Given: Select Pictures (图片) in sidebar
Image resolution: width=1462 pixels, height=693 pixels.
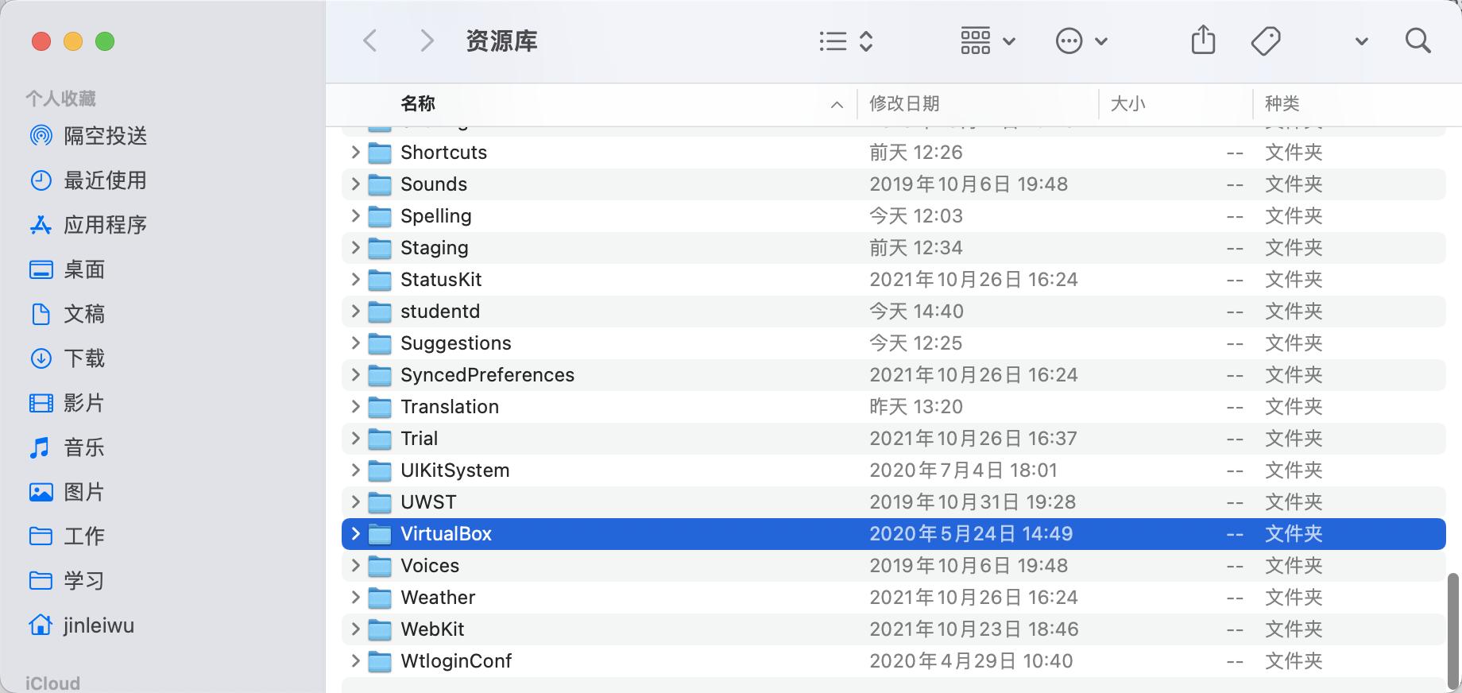Looking at the screenshot, I should pyautogui.click(x=68, y=492).
